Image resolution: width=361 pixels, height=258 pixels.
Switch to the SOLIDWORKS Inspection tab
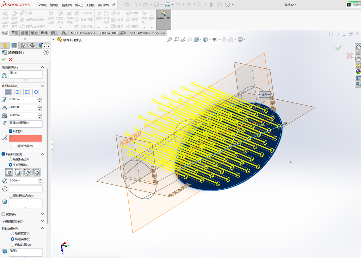147,33
